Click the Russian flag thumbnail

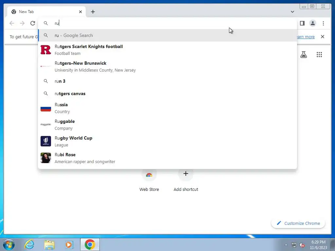pos(46,109)
